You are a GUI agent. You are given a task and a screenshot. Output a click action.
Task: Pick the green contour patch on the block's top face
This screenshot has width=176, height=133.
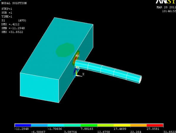click(x=65, y=50)
